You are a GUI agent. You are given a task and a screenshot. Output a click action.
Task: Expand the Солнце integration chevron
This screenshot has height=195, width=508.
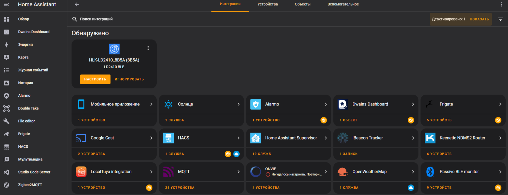[239, 104]
